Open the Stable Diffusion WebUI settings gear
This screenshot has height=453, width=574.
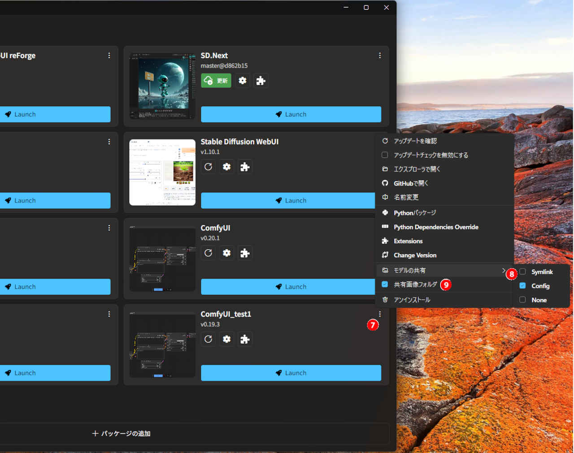(227, 167)
